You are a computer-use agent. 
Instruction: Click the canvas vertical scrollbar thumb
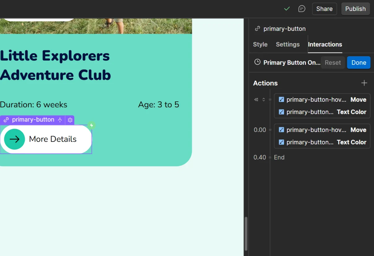coord(246,233)
